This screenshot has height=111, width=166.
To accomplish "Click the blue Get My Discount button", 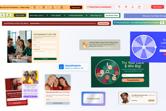I will pos(58,103).
